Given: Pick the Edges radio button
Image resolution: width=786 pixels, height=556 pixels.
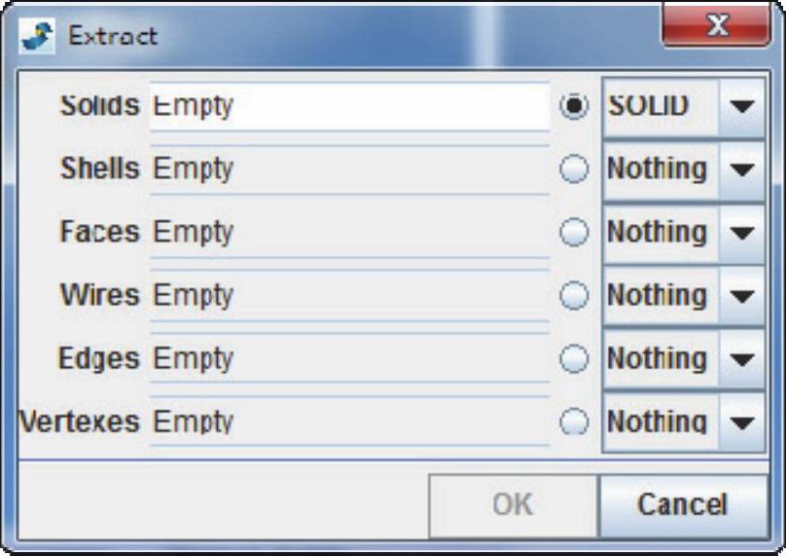Looking at the screenshot, I should click(x=575, y=359).
